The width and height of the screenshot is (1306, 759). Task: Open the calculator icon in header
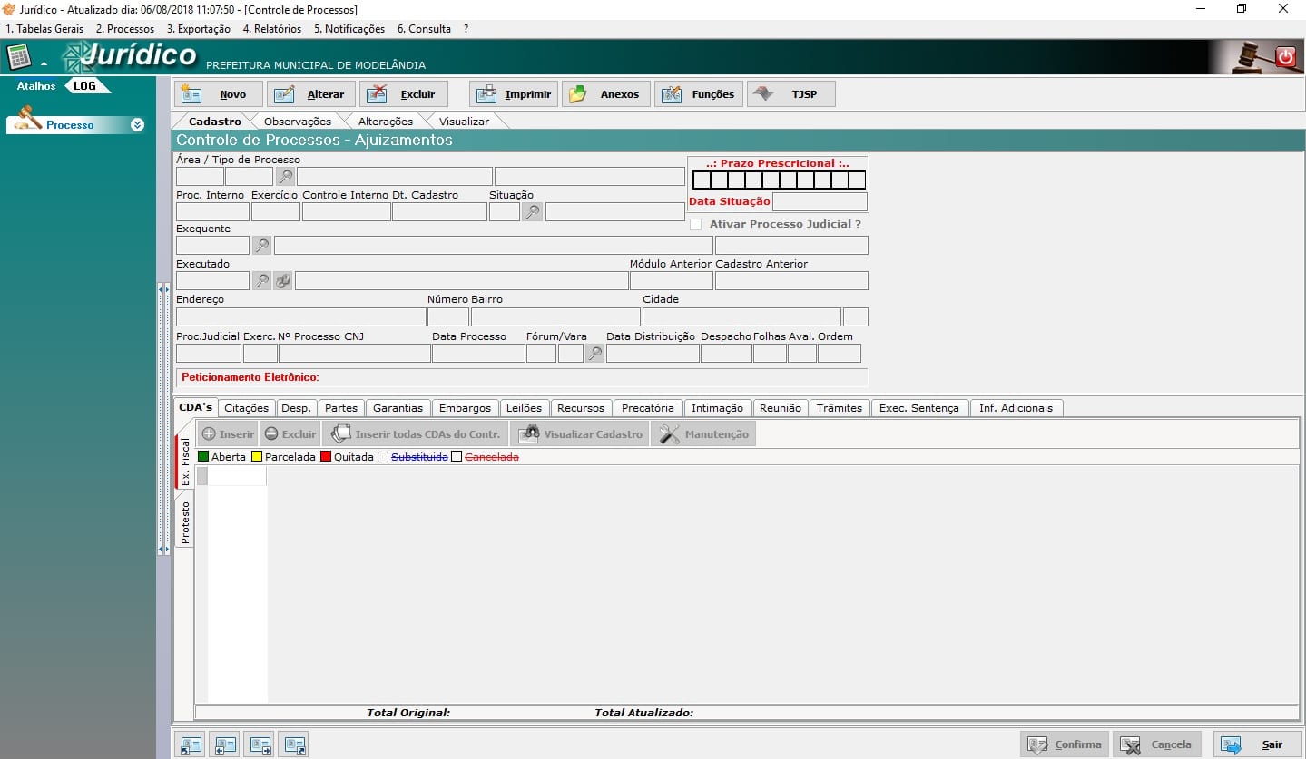coord(18,56)
